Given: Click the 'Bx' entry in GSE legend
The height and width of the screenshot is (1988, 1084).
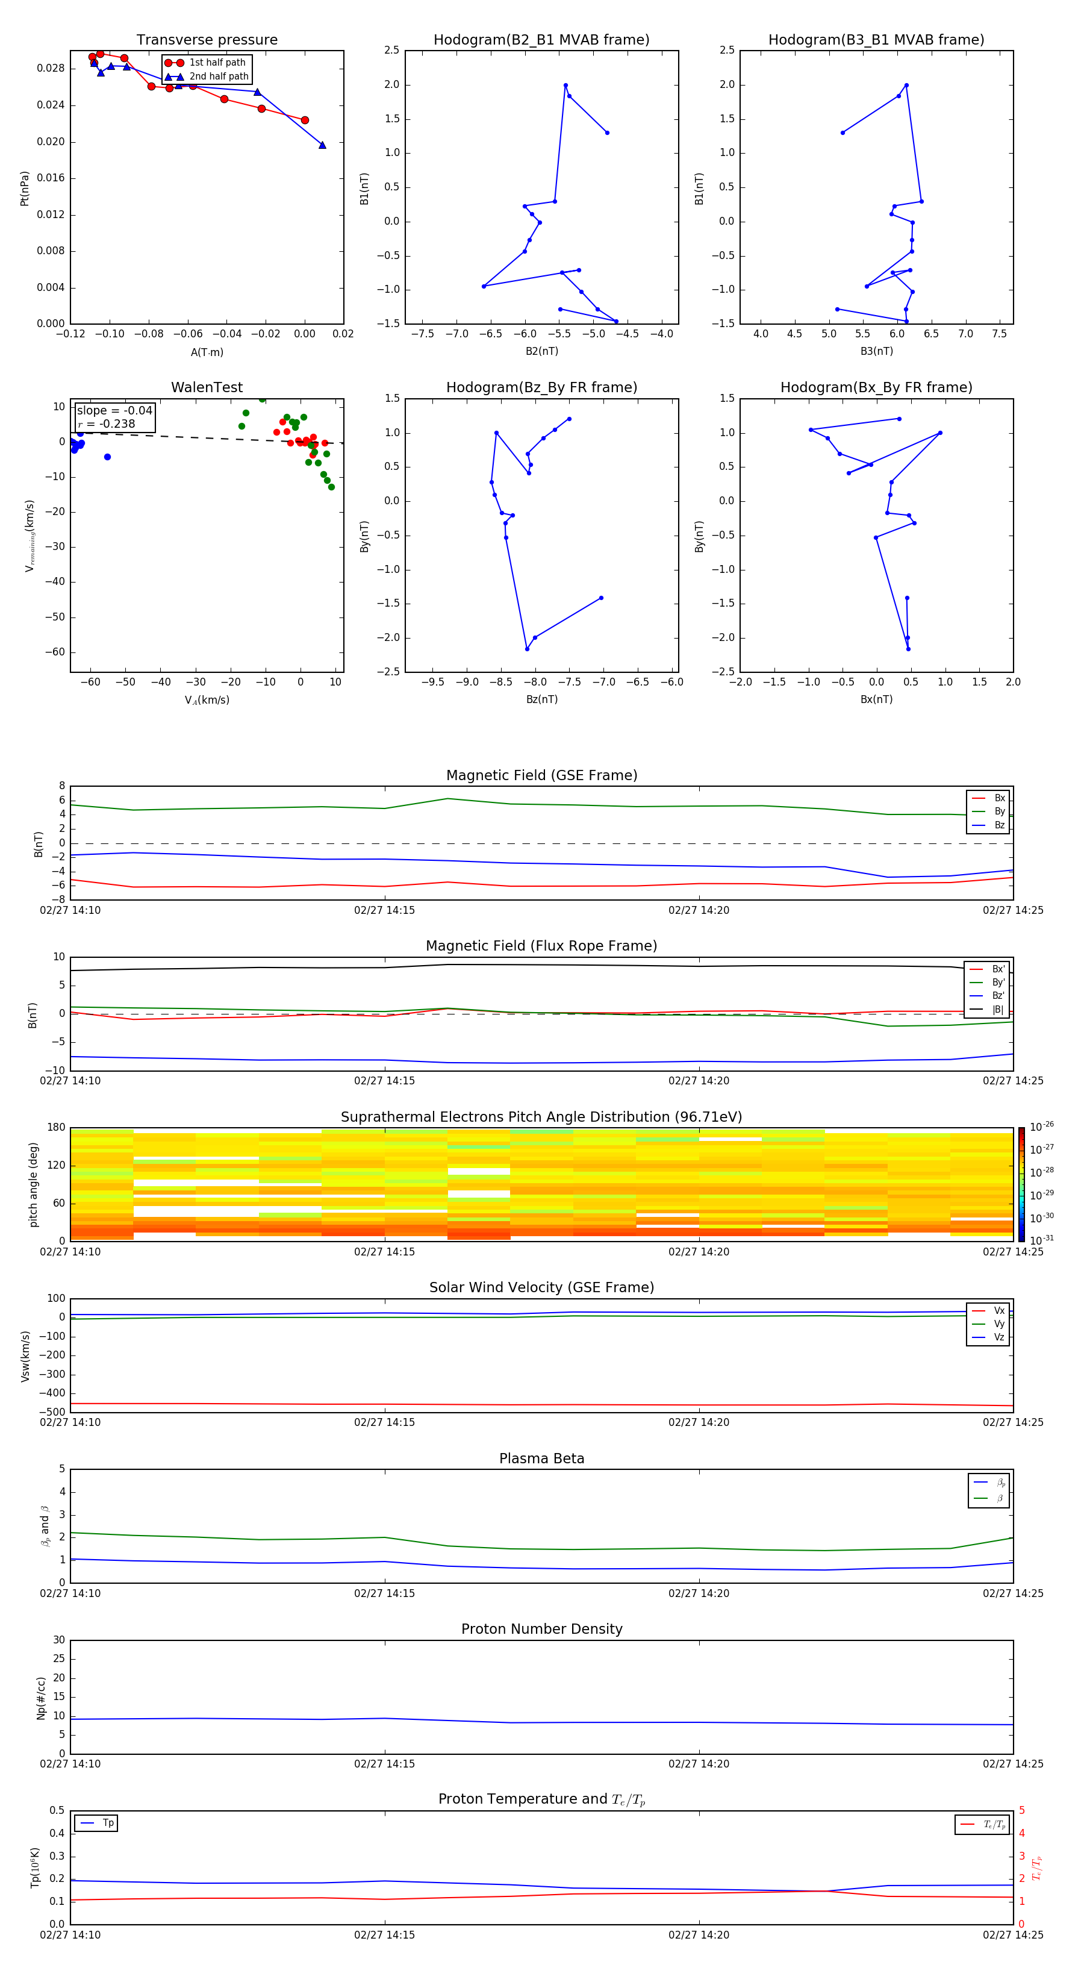Looking at the screenshot, I should (988, 798).
